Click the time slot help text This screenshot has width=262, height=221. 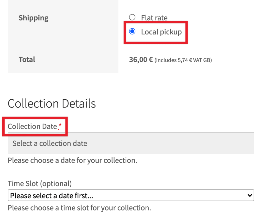[x=79, y=207]
